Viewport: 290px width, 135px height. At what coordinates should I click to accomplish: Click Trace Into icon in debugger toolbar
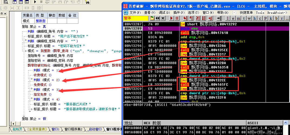(x=198, y=18)
